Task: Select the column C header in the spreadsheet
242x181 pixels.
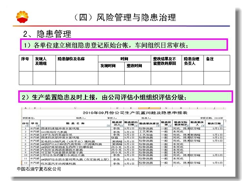Action: pos(75,108)
